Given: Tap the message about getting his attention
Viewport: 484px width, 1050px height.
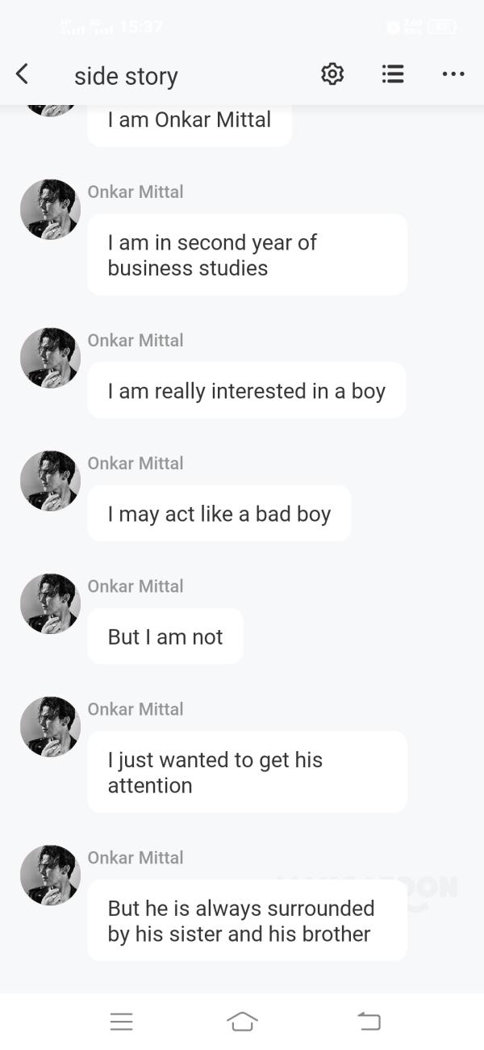Looking at the screenshot, I should [x=247, y=771].
